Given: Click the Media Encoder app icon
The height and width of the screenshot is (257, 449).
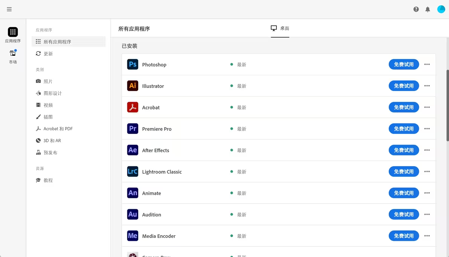Looking at the screenshot, I should [133, 236].
